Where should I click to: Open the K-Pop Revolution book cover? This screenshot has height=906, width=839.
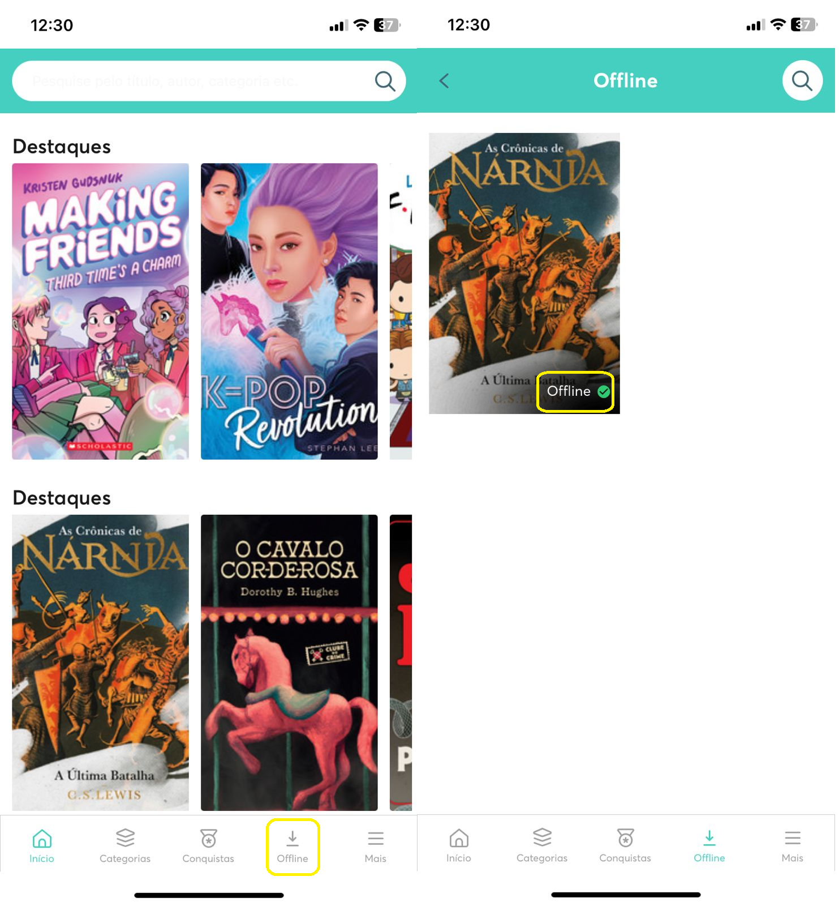290,313
